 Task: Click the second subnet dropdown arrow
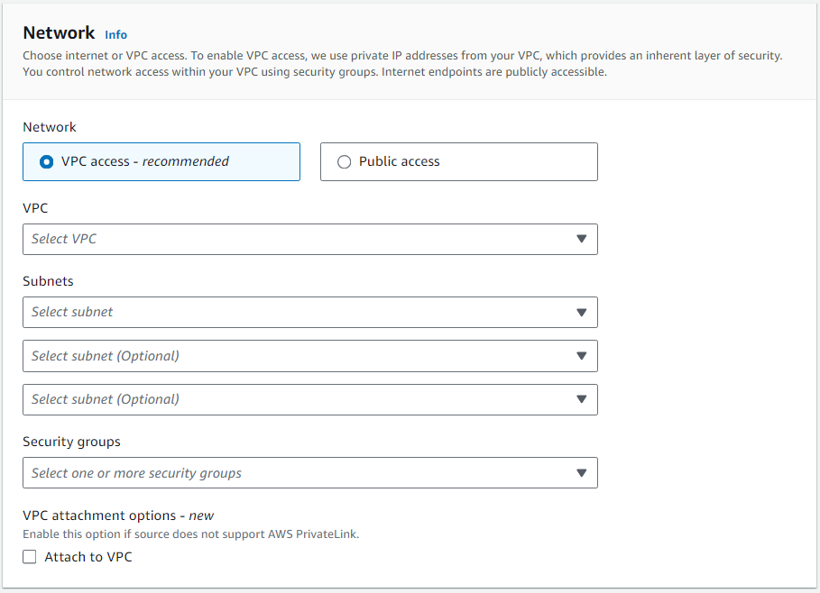[x=581, y=356]
